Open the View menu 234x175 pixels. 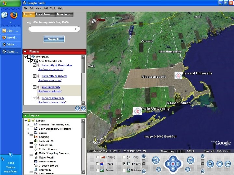(x=39, y=8)
